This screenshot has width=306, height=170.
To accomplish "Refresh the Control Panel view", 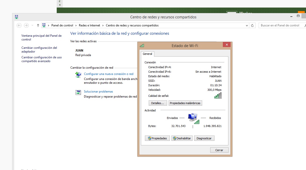I will 253,25.
